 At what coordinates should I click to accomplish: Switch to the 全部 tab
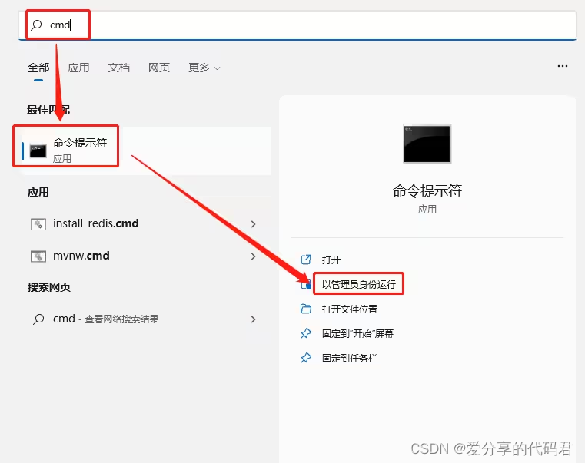tap(38, 68)
